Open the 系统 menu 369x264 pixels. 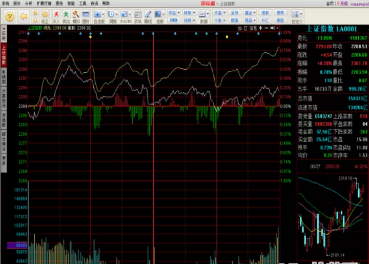coord(5,3)
